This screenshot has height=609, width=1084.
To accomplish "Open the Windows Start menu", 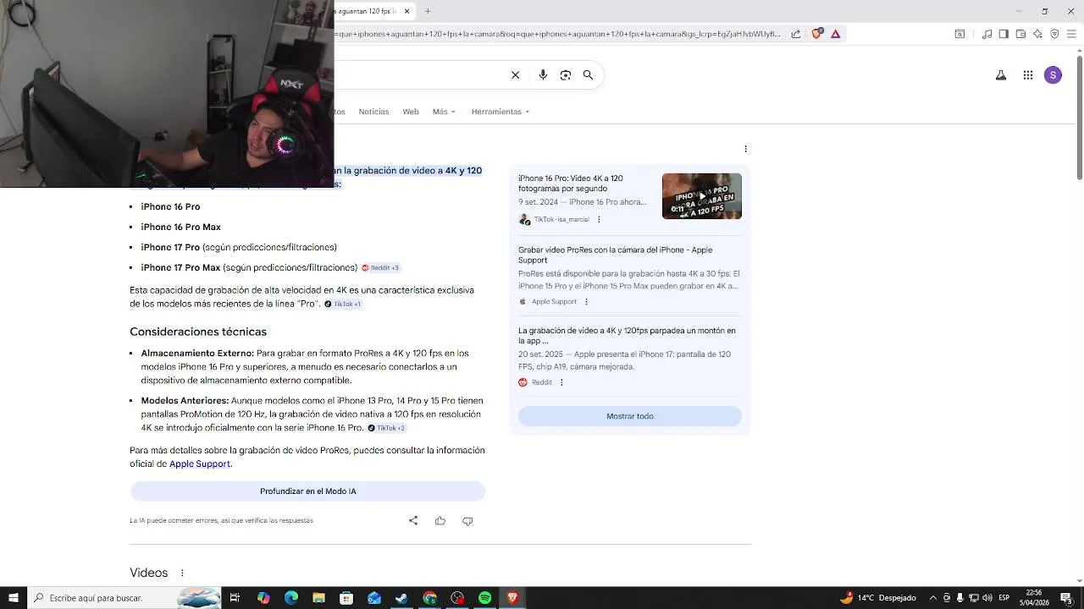I will (13, 598).
